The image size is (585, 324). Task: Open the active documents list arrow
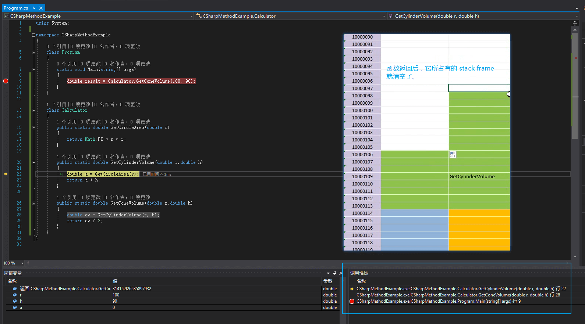pos(577,8)
